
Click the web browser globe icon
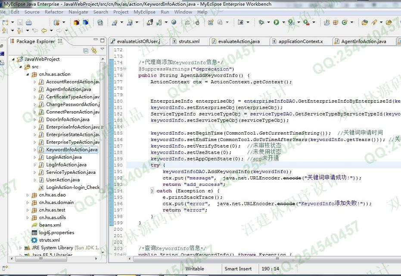174,22
